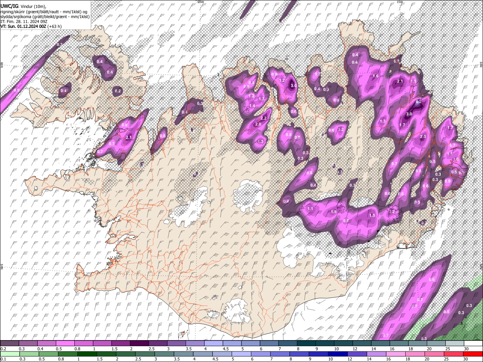The width and height of the screenshot is (483, 362).
Task: Click the upper scale swatch between 25 and 30
Action: pos(454,344)
